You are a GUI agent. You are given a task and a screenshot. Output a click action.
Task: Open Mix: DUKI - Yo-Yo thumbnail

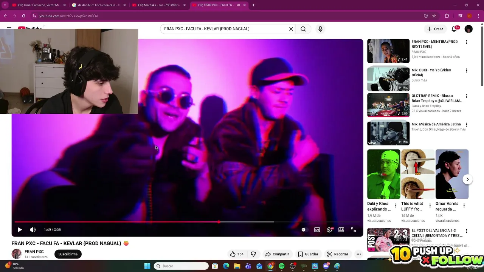coord(388,79)
